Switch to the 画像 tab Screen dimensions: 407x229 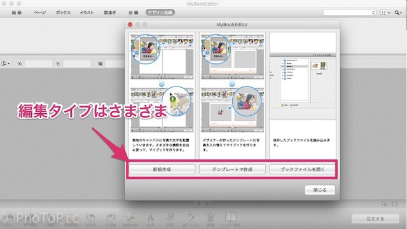pyautogui.click(x=17, y=13)
